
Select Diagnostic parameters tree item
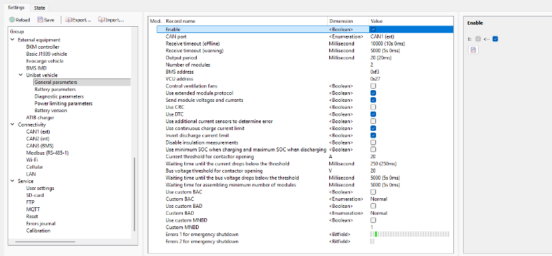[x=59, y=96]
